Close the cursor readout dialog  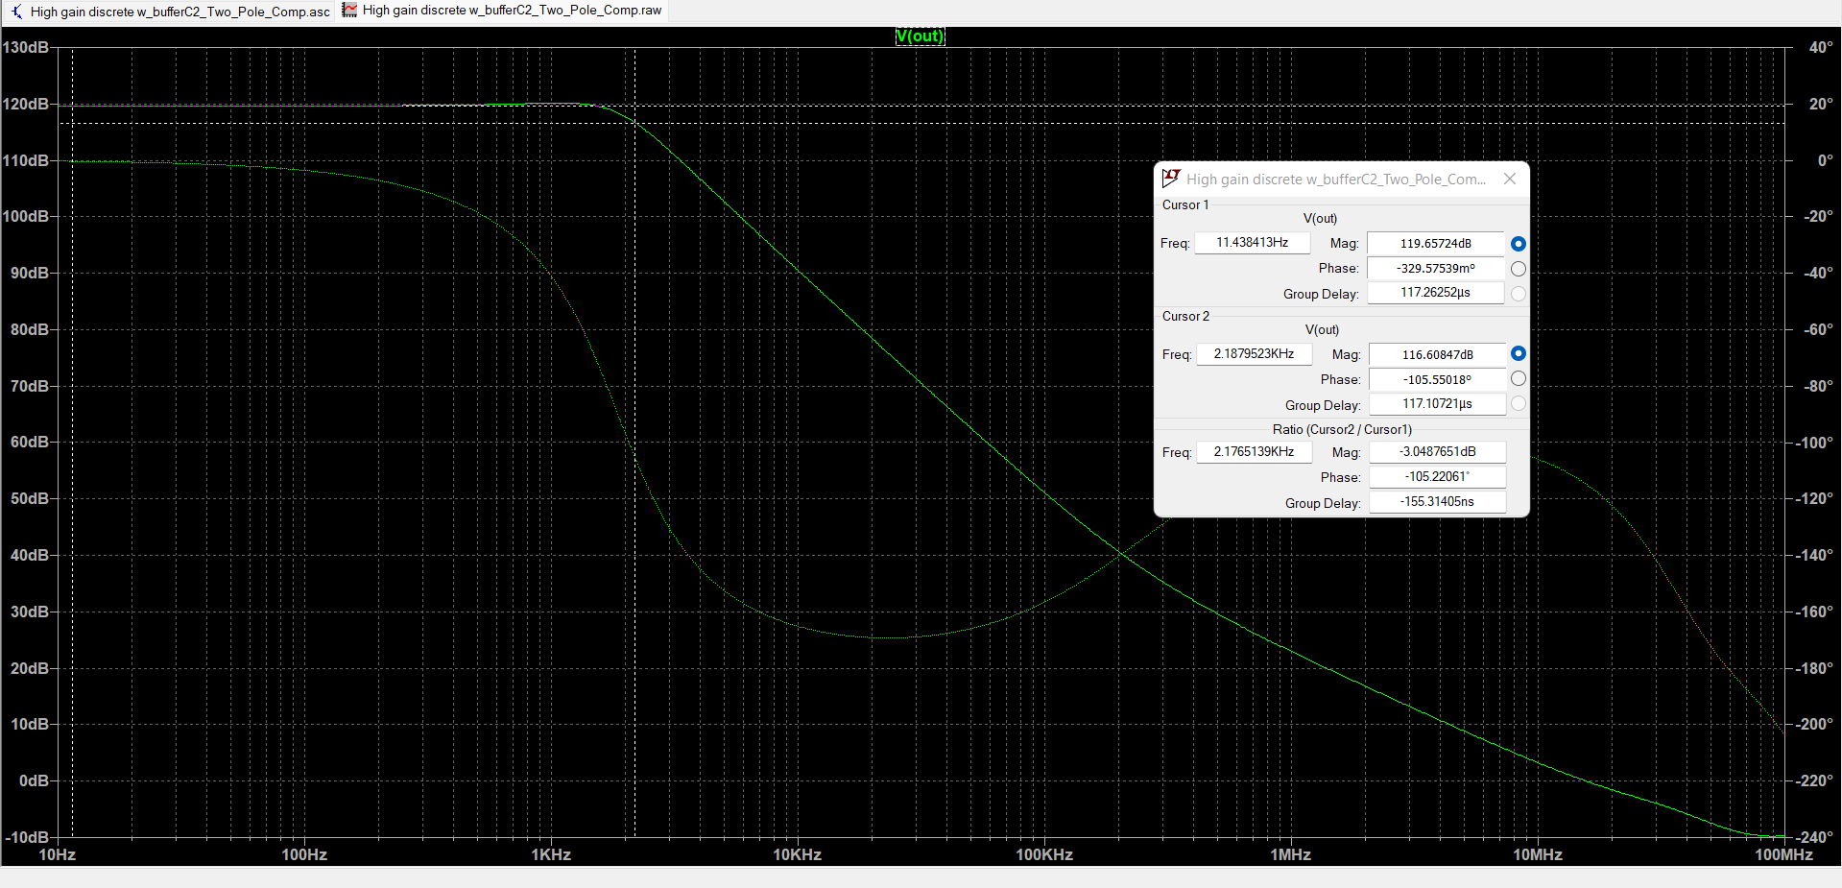click(1510, 179)
